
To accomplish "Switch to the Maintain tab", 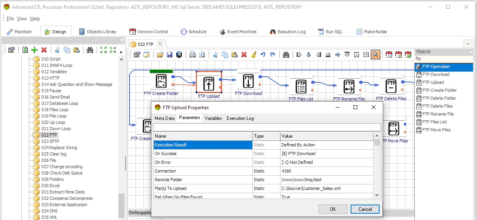I will (x=19, y=32).
